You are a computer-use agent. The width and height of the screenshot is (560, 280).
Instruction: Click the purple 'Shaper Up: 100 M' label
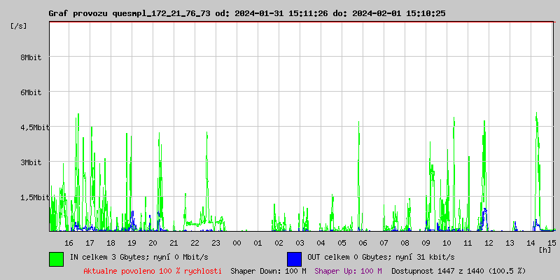click(348, 271)
